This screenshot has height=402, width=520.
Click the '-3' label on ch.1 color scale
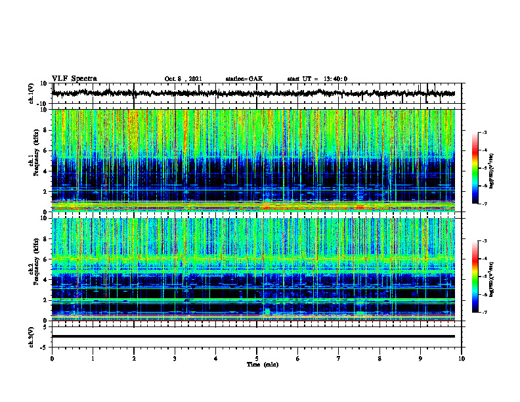coord(485,132)
